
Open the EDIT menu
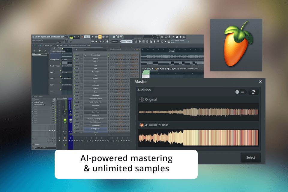36,37
